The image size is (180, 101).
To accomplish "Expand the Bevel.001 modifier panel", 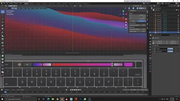I will pyautogui.click(x=153, y=51).
